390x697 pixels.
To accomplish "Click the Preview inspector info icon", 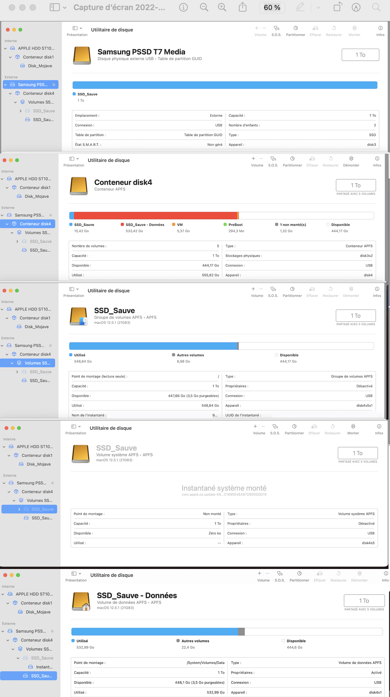I will click(x=183, y=7).
